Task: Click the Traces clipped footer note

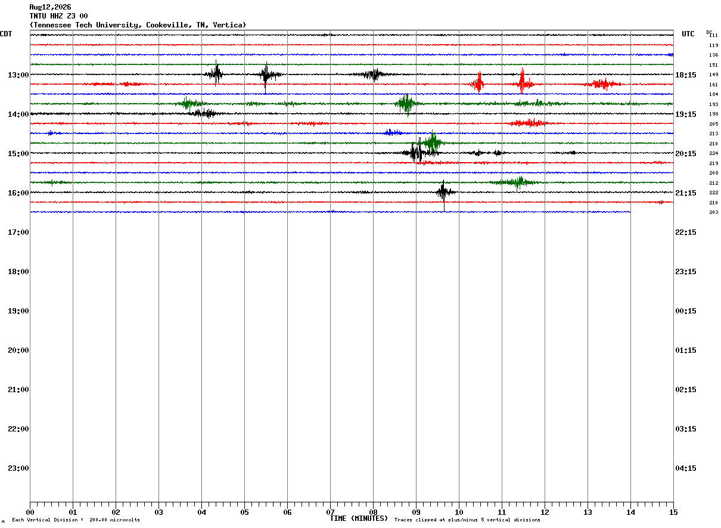Action: pyautogui.click(x=467, y=520)
